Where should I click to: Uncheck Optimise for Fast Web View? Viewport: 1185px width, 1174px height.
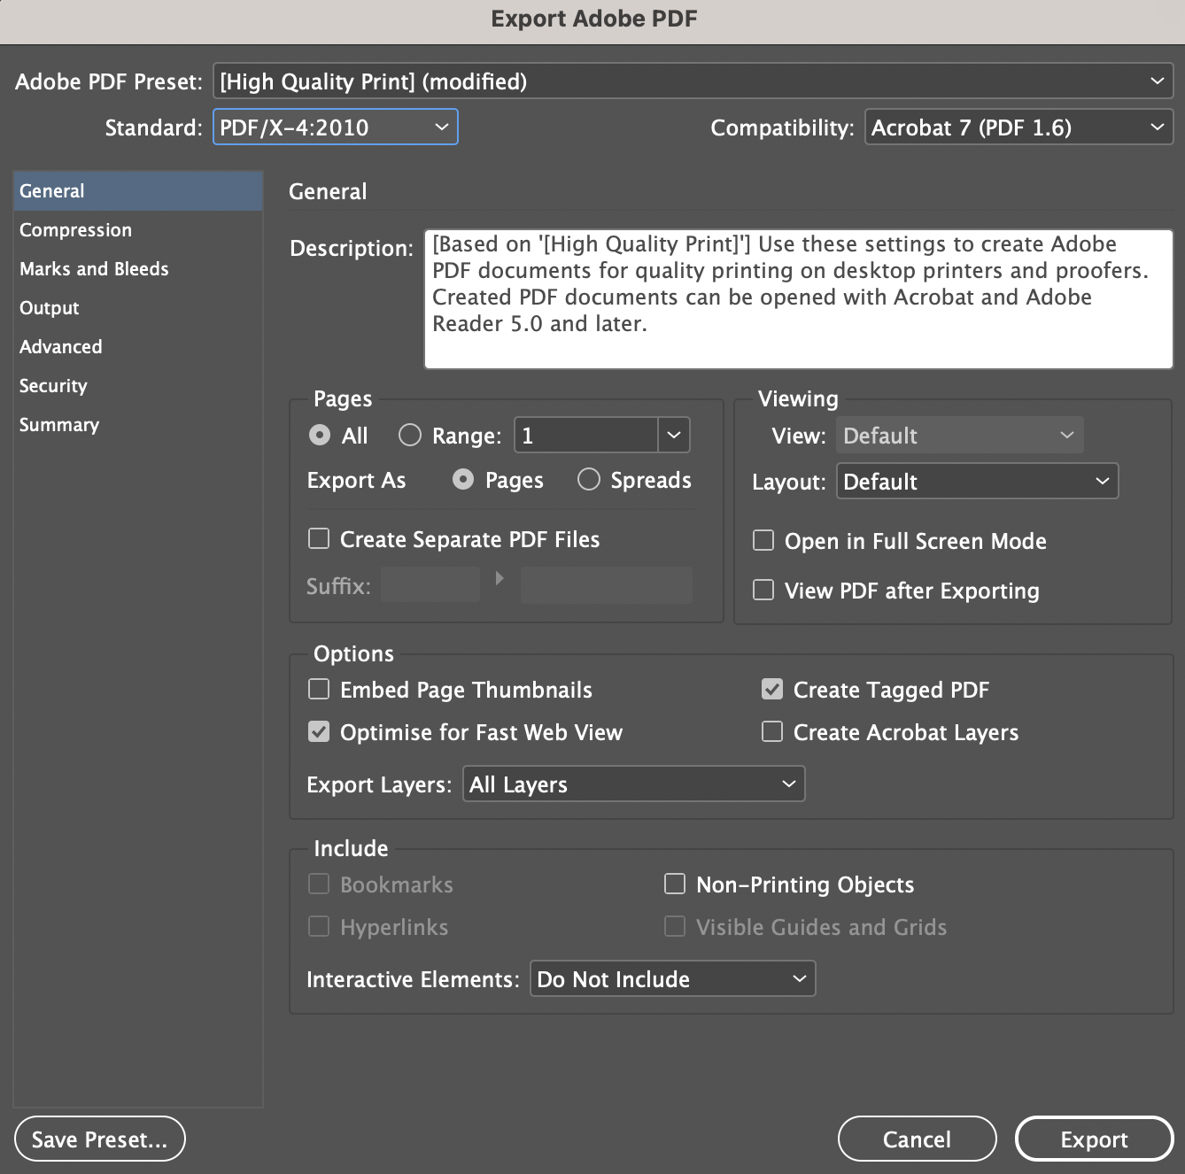[x=319, y=731]
